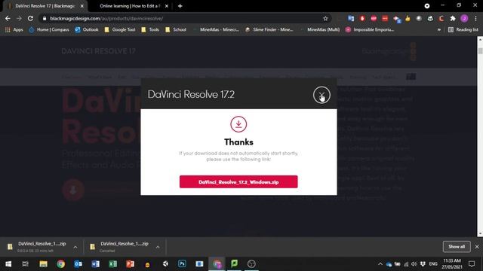Open Excel from the taskbar
The width and height of the screenshot is (483, 271).
click(112, 264)
